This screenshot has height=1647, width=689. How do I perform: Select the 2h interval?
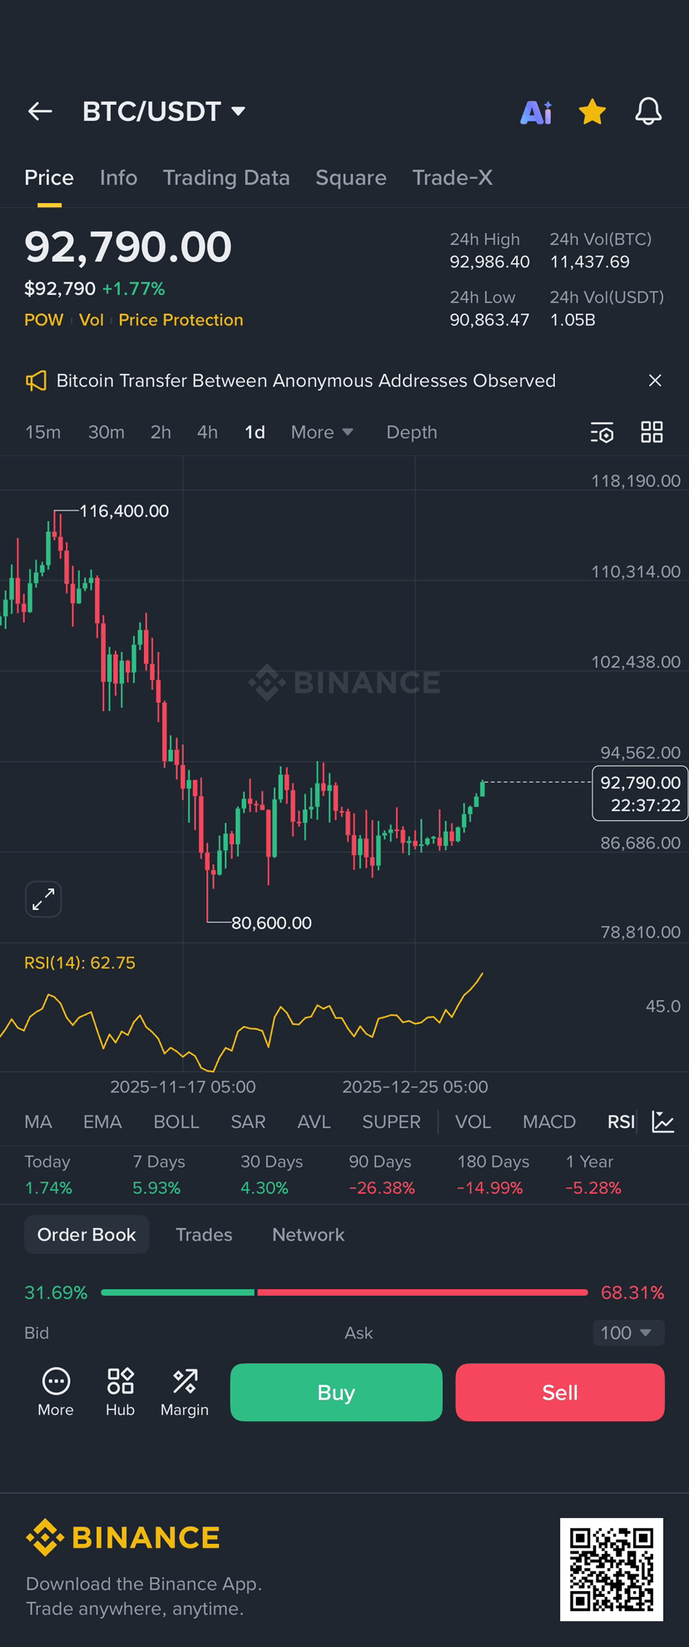pyautogui.click(x=161, y=432)
